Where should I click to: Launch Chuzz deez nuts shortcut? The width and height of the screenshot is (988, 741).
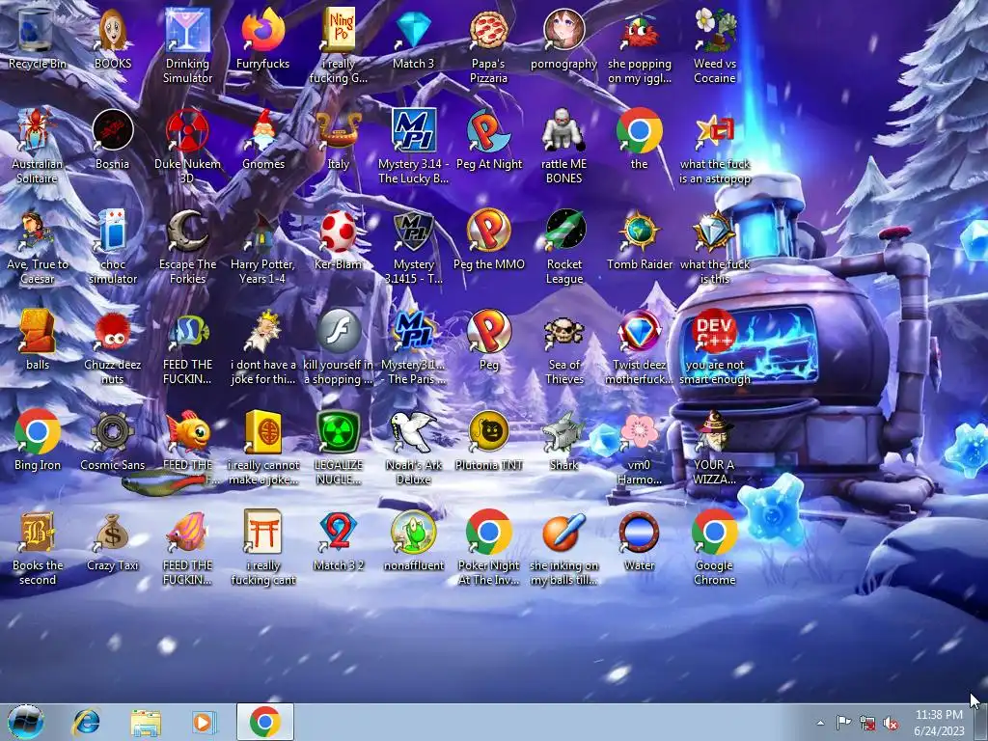pos(112,346)
